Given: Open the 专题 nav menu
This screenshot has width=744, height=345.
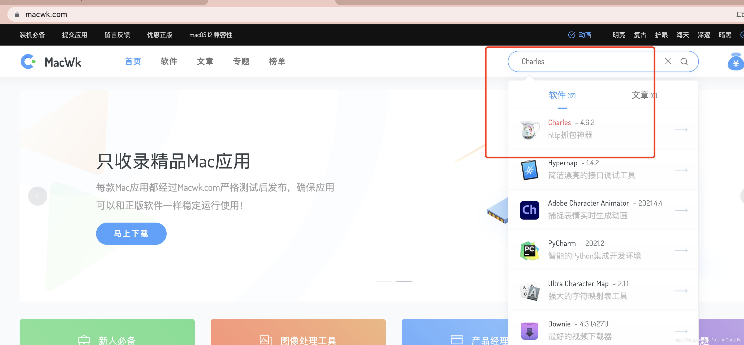Looking at the screenshot, I should pyautogui.click(x=241, y=61).
